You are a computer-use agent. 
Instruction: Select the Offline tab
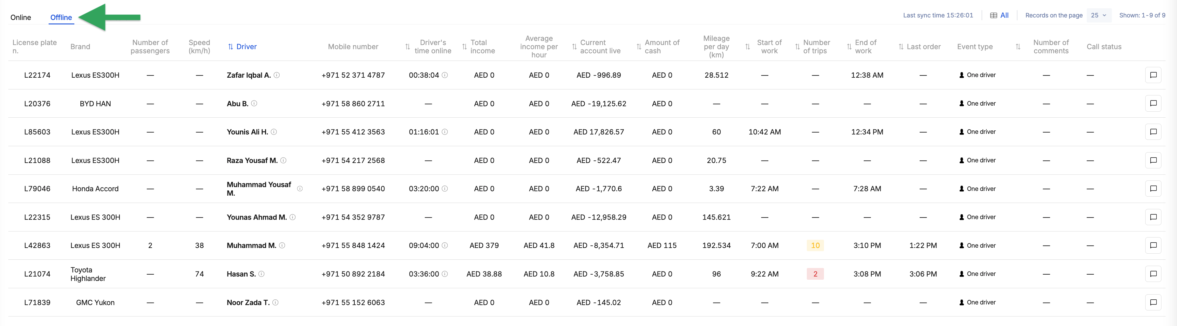coord(61,17)
